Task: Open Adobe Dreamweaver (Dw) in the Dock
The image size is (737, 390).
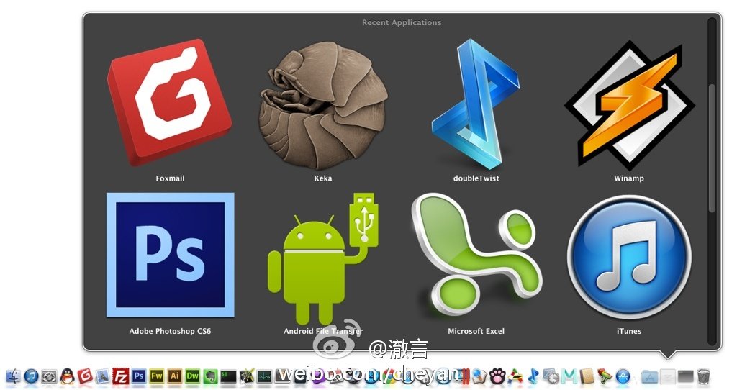Action: click(193, 376)
